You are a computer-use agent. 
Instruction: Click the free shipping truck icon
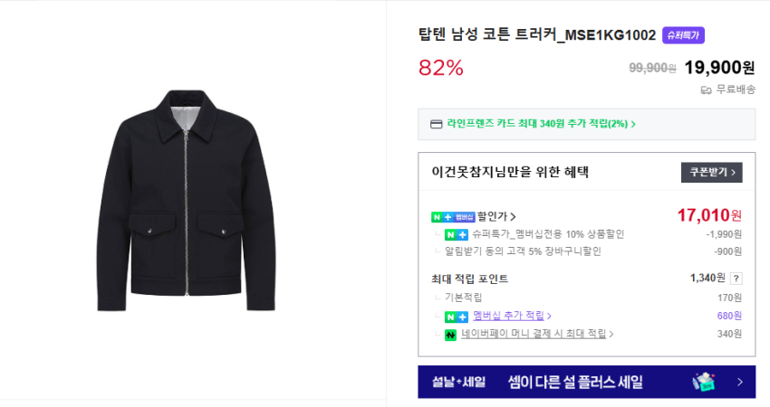point(706,90)
